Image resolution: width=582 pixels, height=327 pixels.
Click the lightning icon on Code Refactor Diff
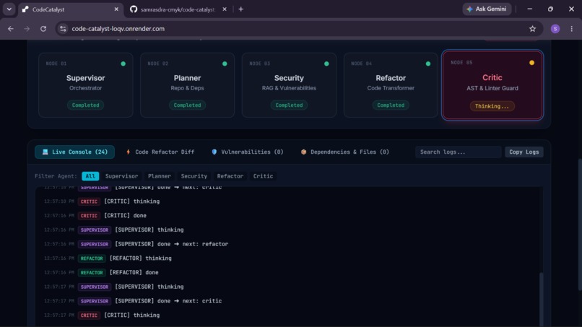pos(128,152)
